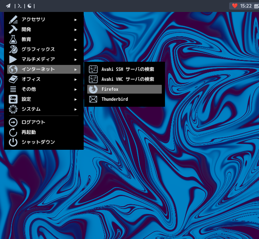The width and height of the screenshot is (259, 239).
Task: Click the オフィス book icon
Action: pyautogui.click(x=13, y=79)
